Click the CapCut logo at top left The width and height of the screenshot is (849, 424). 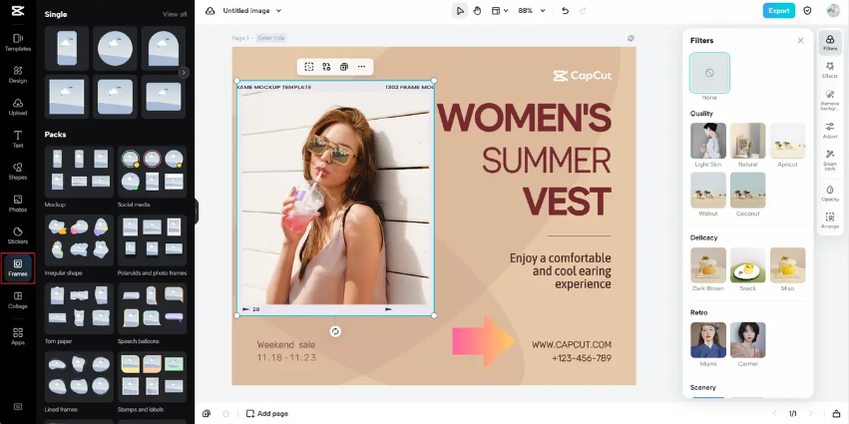[18, 10]
